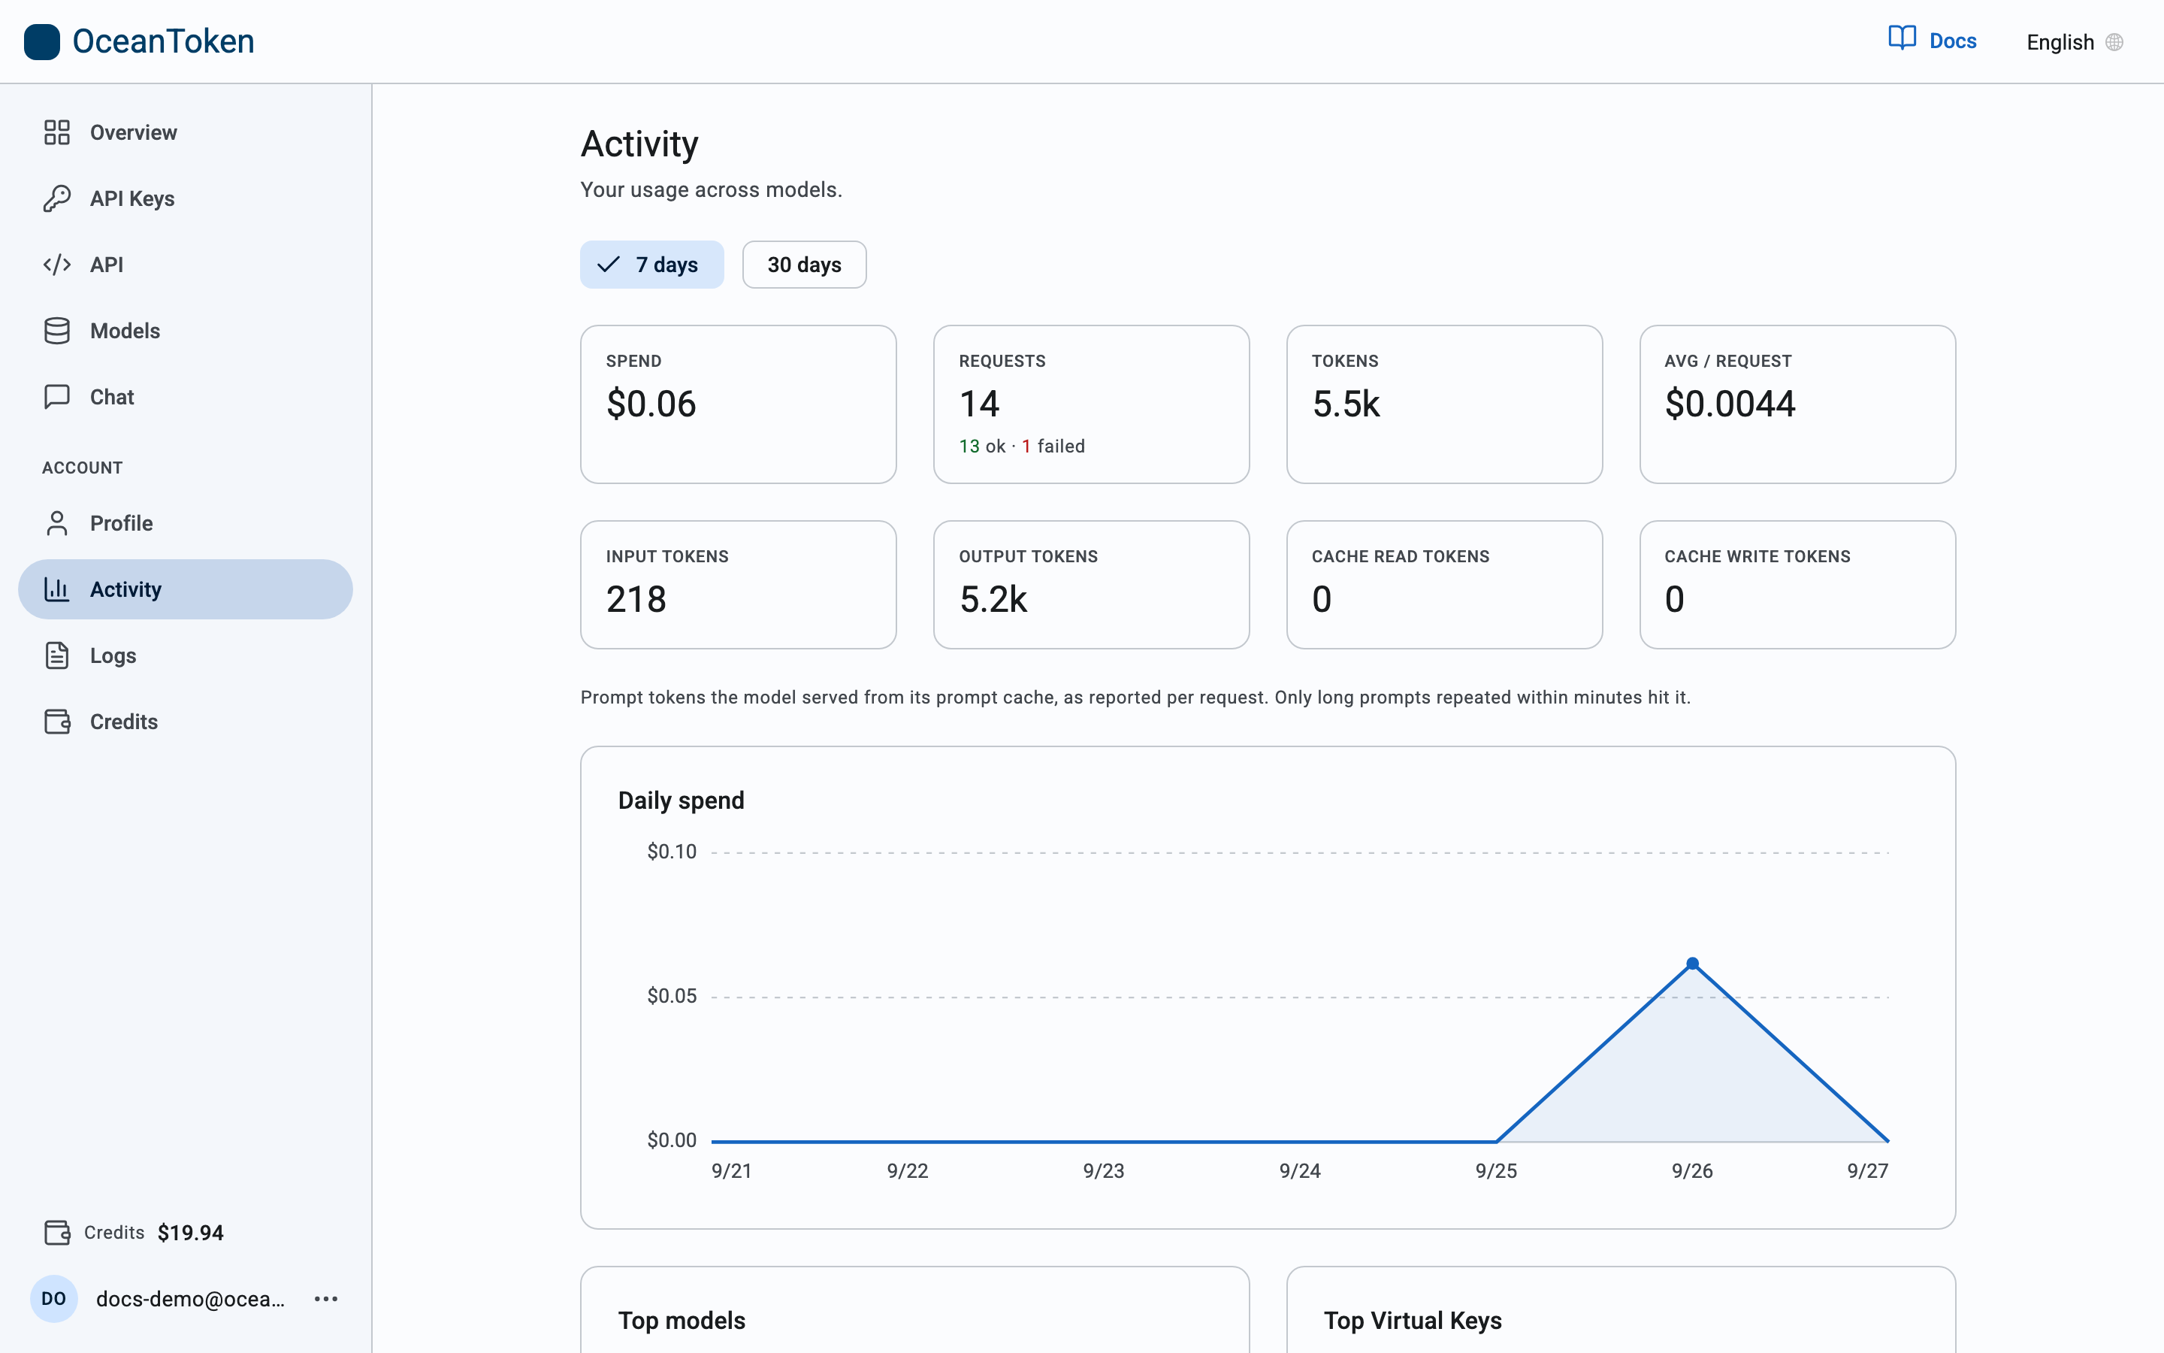
Task: Click the Logs document icon
Action: point(57,655)
